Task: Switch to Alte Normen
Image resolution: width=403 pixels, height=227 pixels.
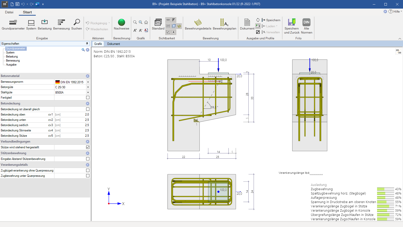Action: coord(307,26)
